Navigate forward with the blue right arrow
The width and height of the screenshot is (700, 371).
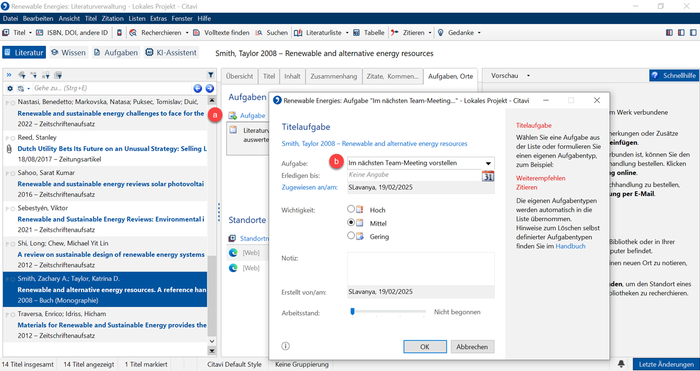tap(209, 88)
